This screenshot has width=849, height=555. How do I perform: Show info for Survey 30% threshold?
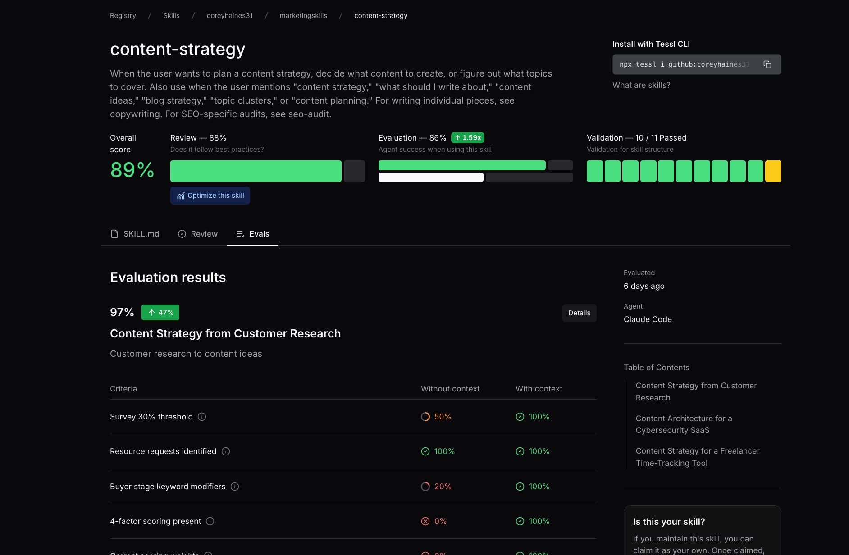(x=202, y=417)
